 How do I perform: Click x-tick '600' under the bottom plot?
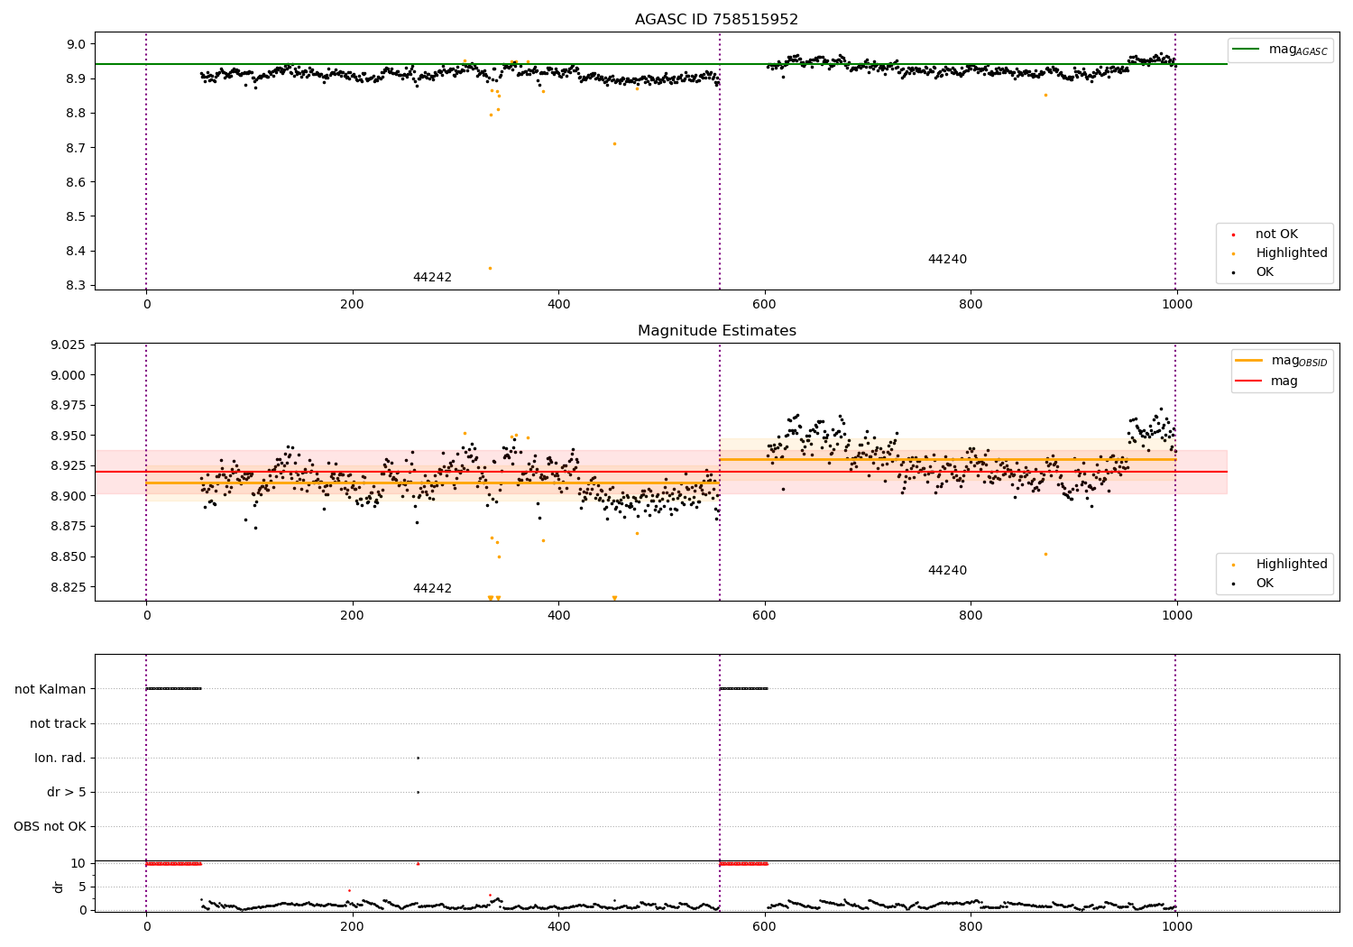pos(765,926)
